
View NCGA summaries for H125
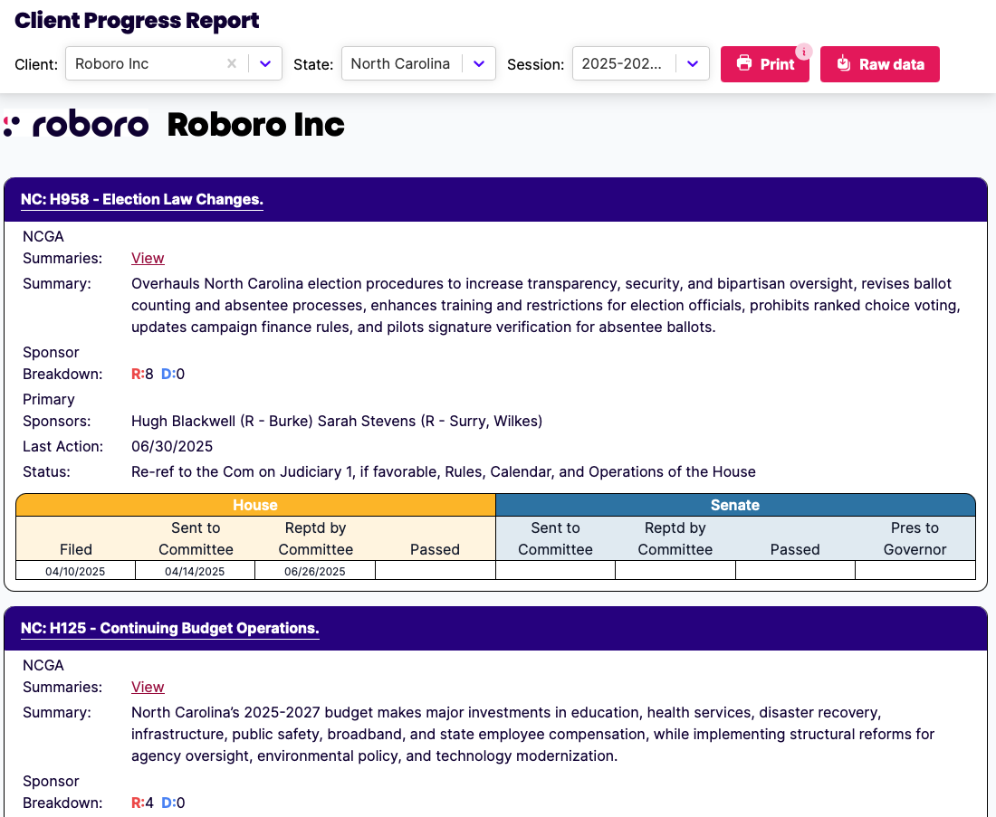pyautogui.click(x=148, y=688)
